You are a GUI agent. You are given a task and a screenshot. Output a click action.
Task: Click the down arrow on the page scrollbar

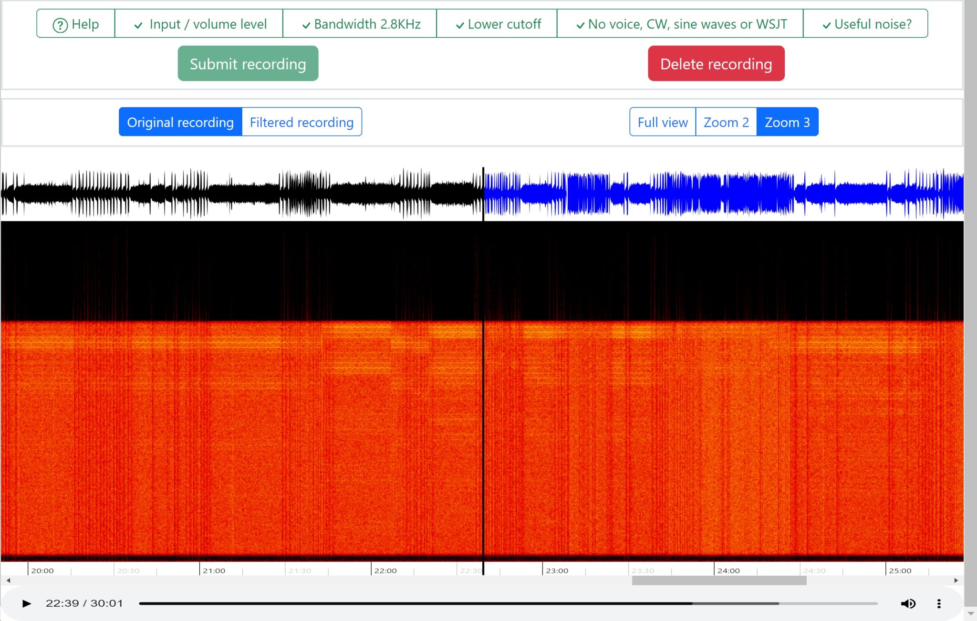[x=972, y=612]
